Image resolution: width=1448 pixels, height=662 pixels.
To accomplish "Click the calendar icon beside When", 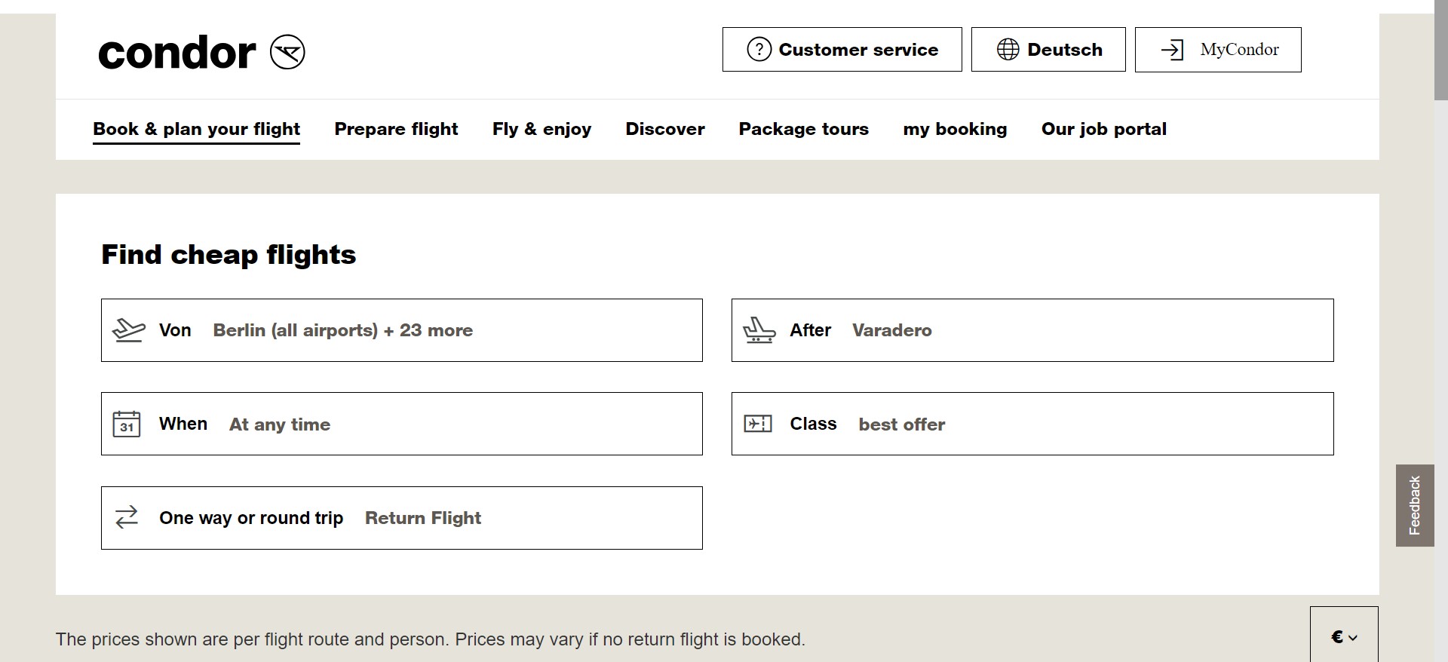I will click(127, 424).
